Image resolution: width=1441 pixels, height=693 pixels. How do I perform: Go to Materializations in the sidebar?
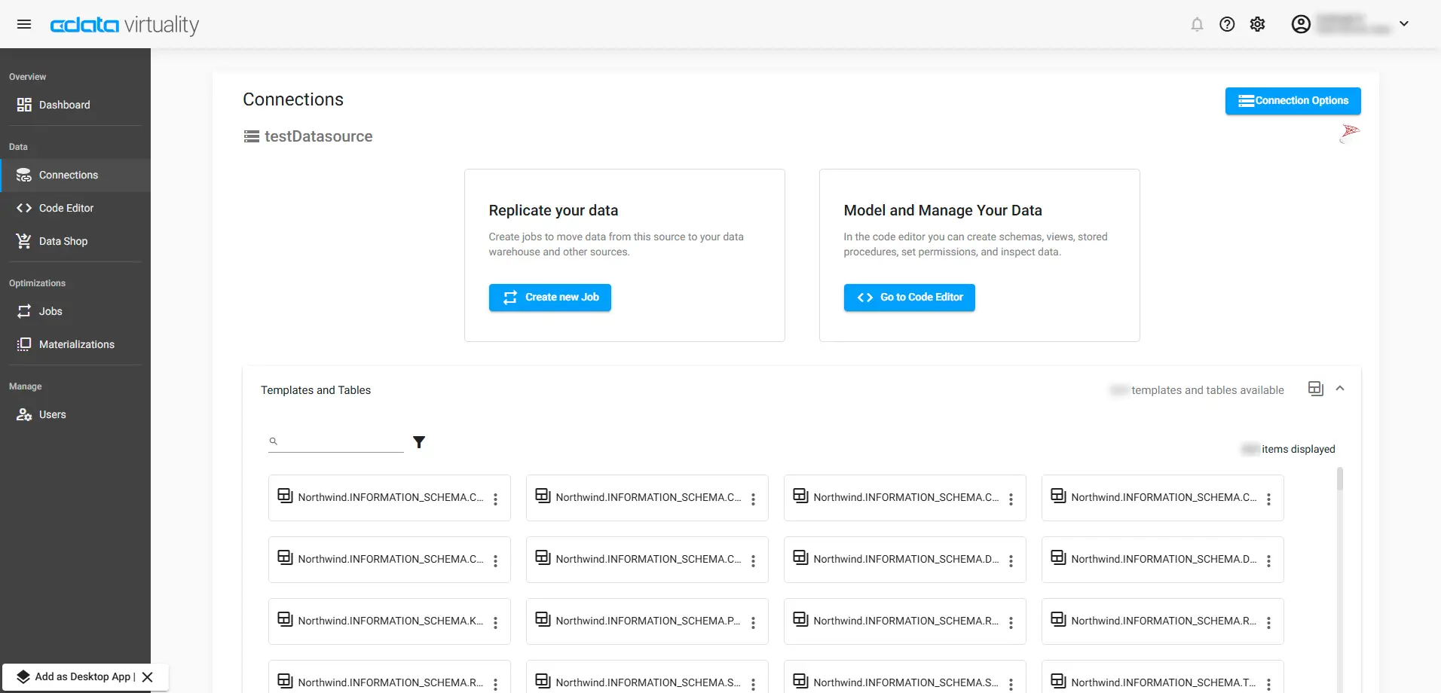pyautogui.click(x=76, y=344)
